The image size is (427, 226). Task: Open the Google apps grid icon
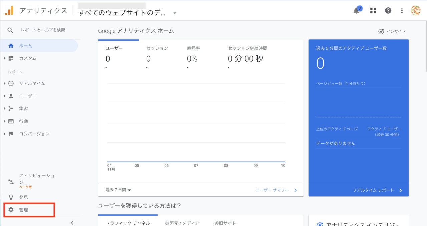[x=373, y=11]
